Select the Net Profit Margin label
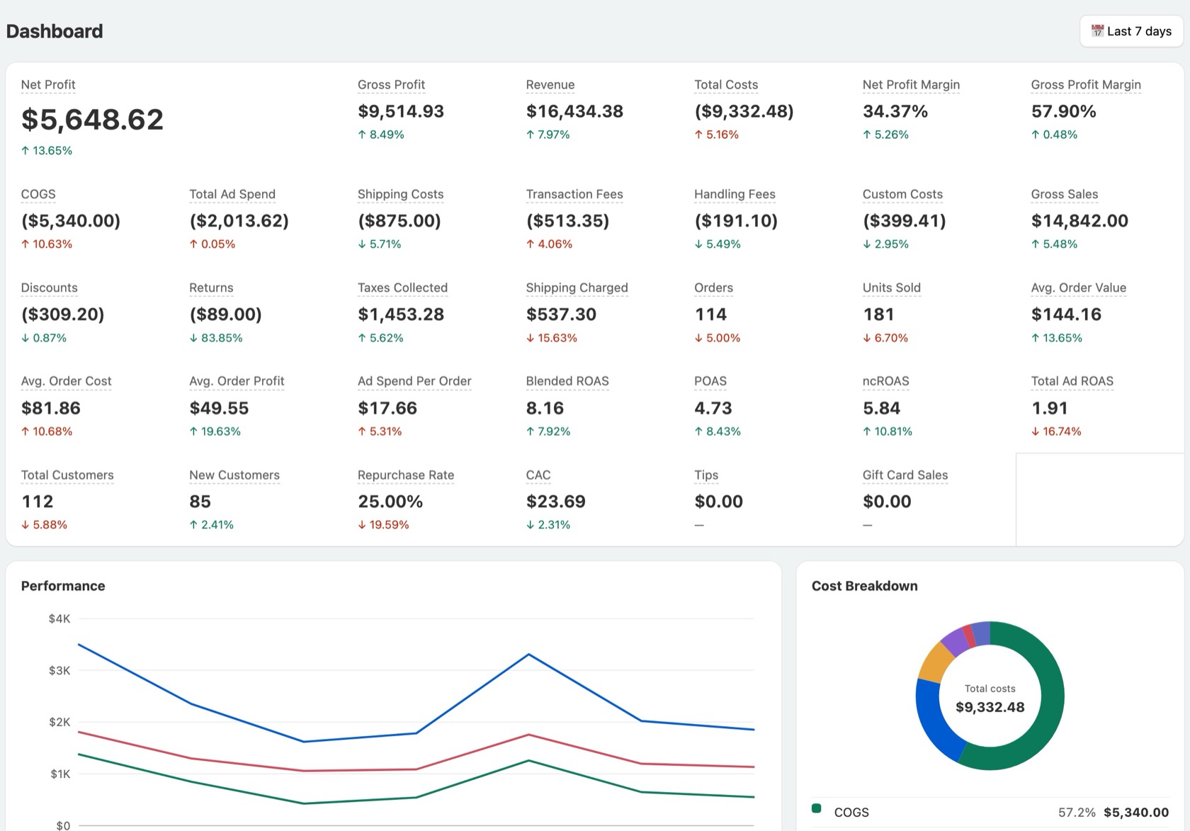Screen dimensions: 1190x831 pyautogui.click(x=911, y=84)
